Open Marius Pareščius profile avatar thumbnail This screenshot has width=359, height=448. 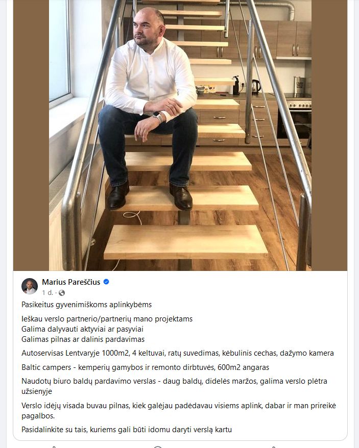tap(30, 286)
